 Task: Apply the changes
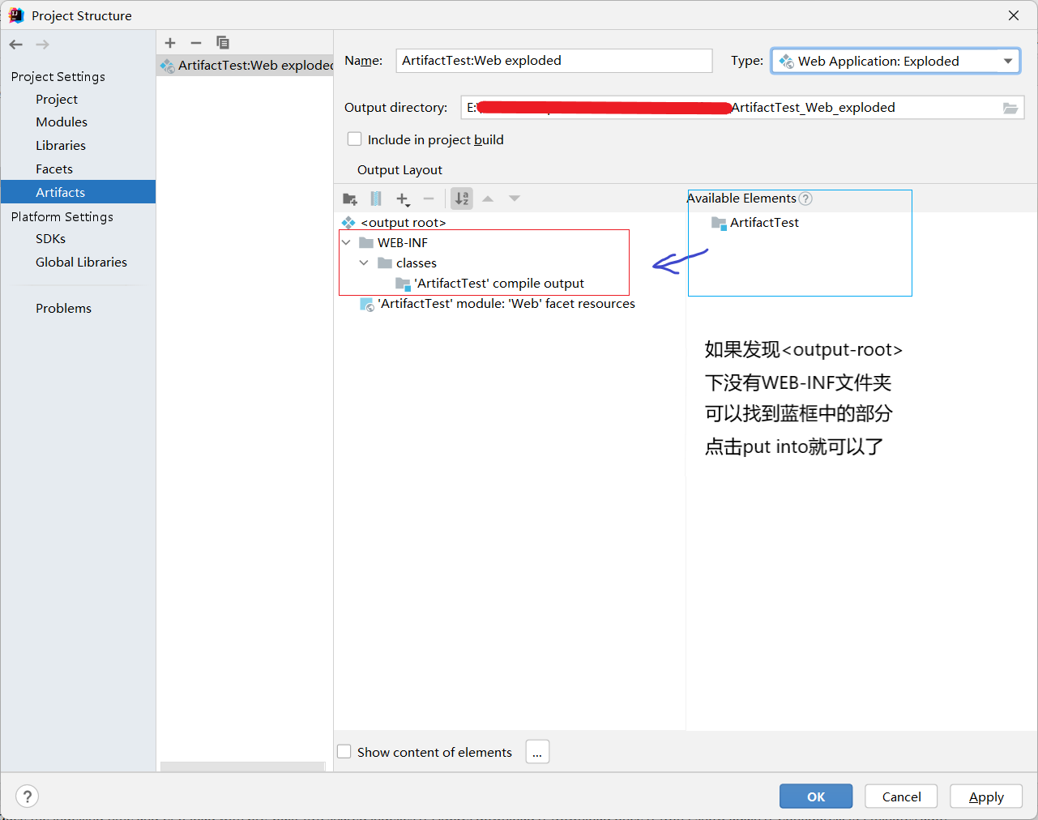[x=986, y=797]
